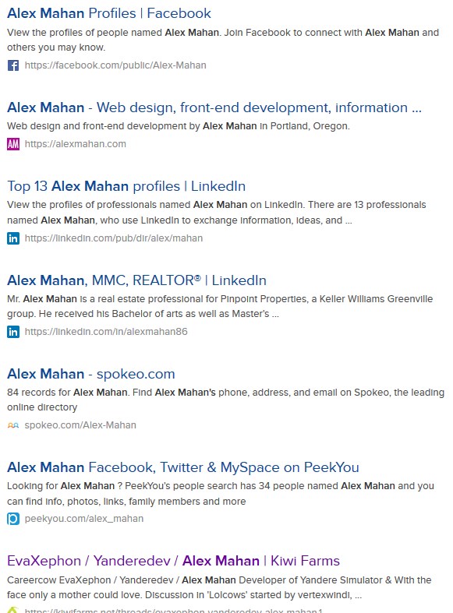
Task: Click the facebook.com/public/Alex-Mahan URL text
Action: 115,65
